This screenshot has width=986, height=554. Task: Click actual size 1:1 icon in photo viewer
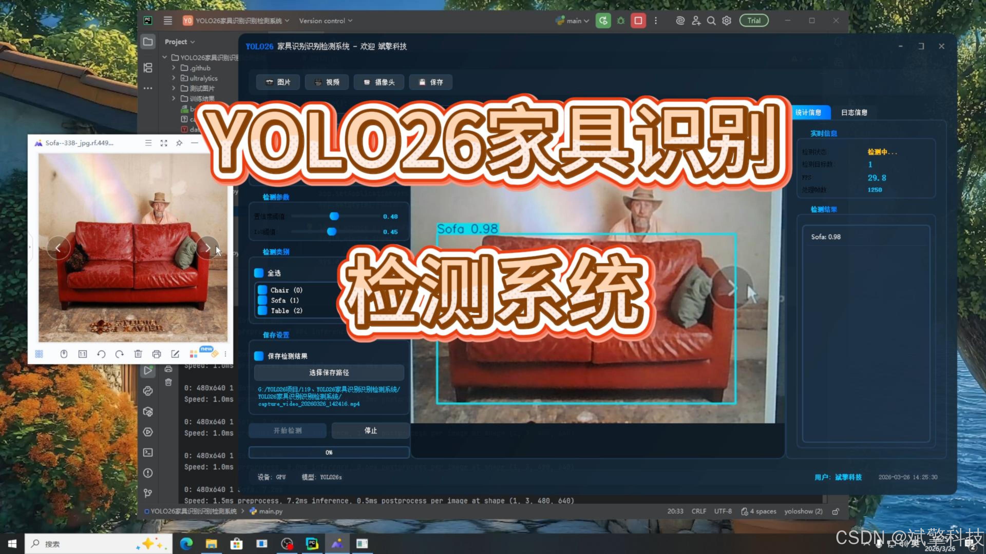pos(82,354)
